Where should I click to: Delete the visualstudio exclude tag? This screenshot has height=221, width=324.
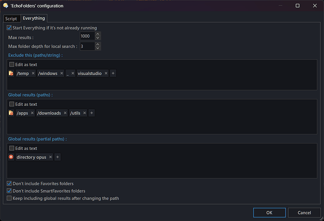[x=106, y=73]
